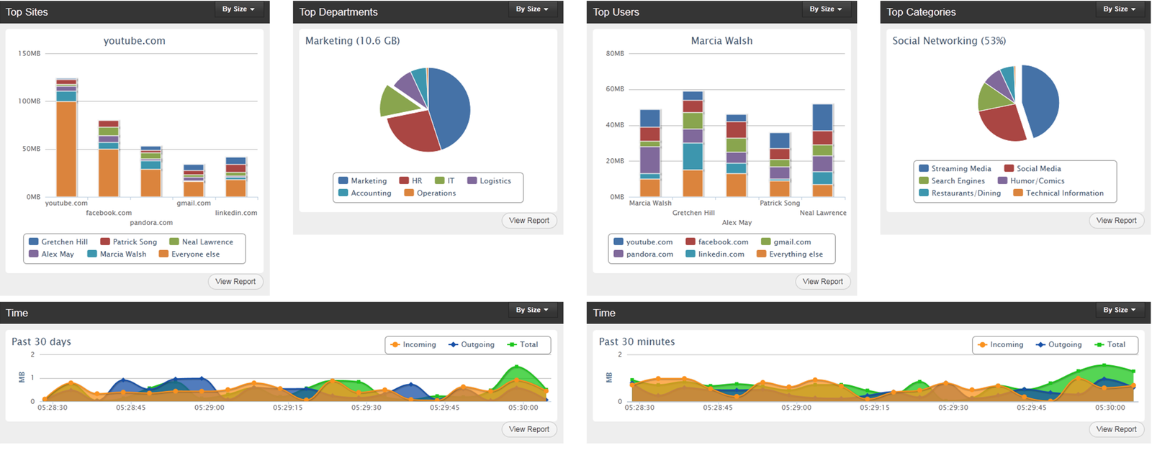This screenshot has width=1152, height=450.
Task: Click View Report under Top Categories chart
Action: pos(1117,221)
